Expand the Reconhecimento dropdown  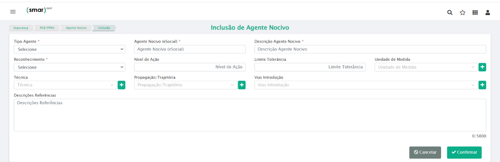[x=69, y=67]
